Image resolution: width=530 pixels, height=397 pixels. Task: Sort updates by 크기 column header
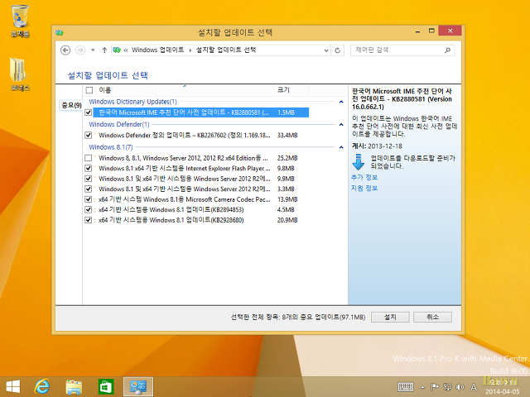click(291, 90)
